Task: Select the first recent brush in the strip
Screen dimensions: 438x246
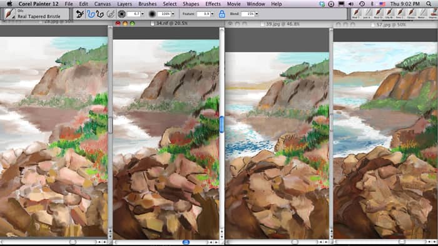Action: (x=357, y=13)
